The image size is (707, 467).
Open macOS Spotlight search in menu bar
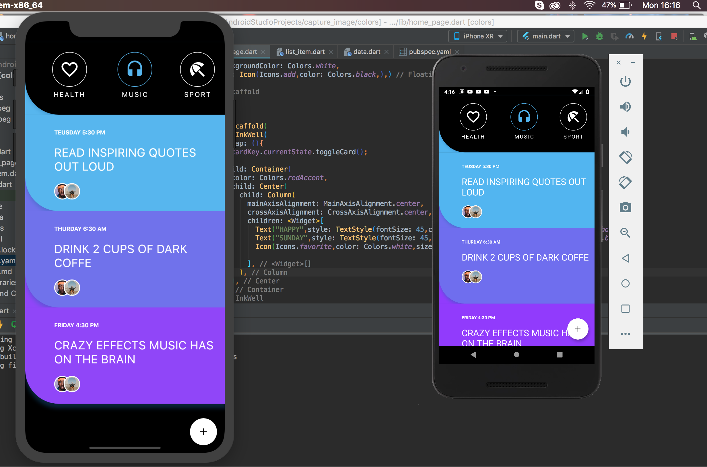click(696, 5)
